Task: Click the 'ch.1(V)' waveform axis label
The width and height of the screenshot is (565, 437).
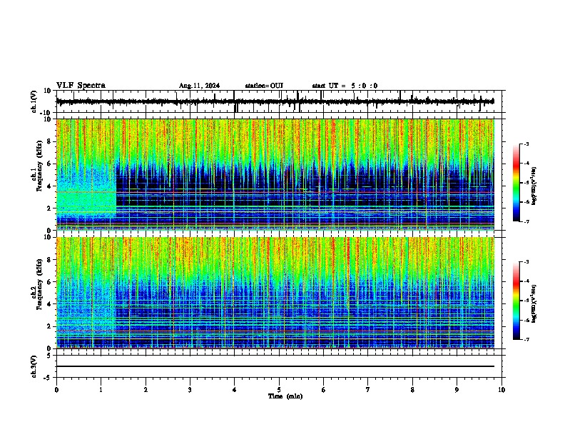Action: pos(34,101)
